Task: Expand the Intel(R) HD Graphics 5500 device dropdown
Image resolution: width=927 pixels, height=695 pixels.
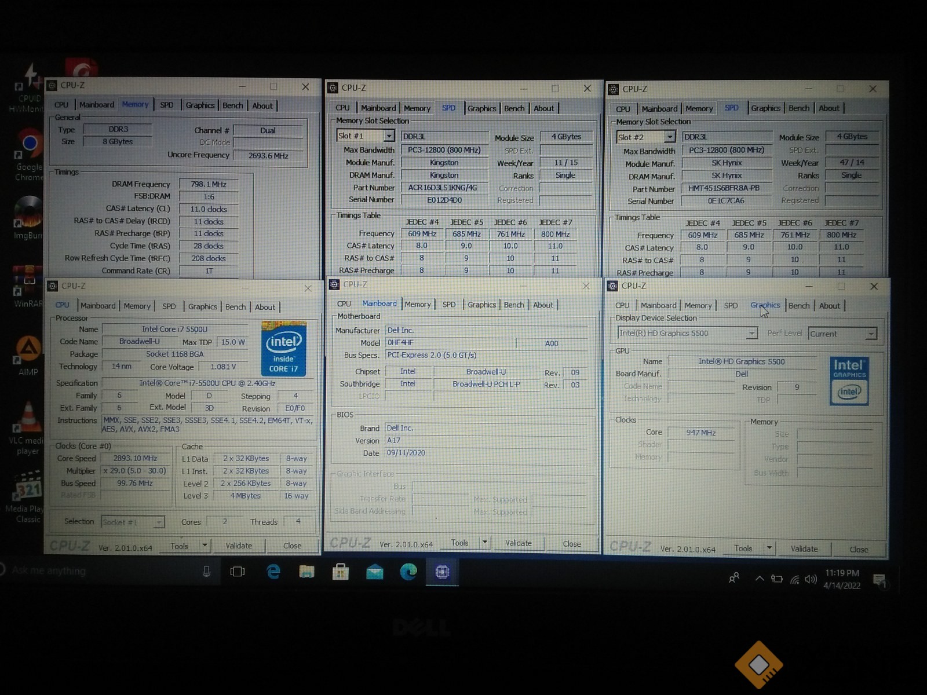Action: (x=751, y=334)
